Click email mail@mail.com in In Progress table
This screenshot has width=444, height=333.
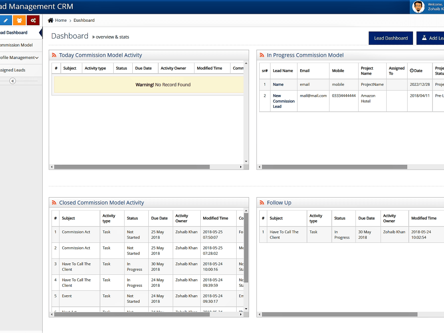pos(313,96)
